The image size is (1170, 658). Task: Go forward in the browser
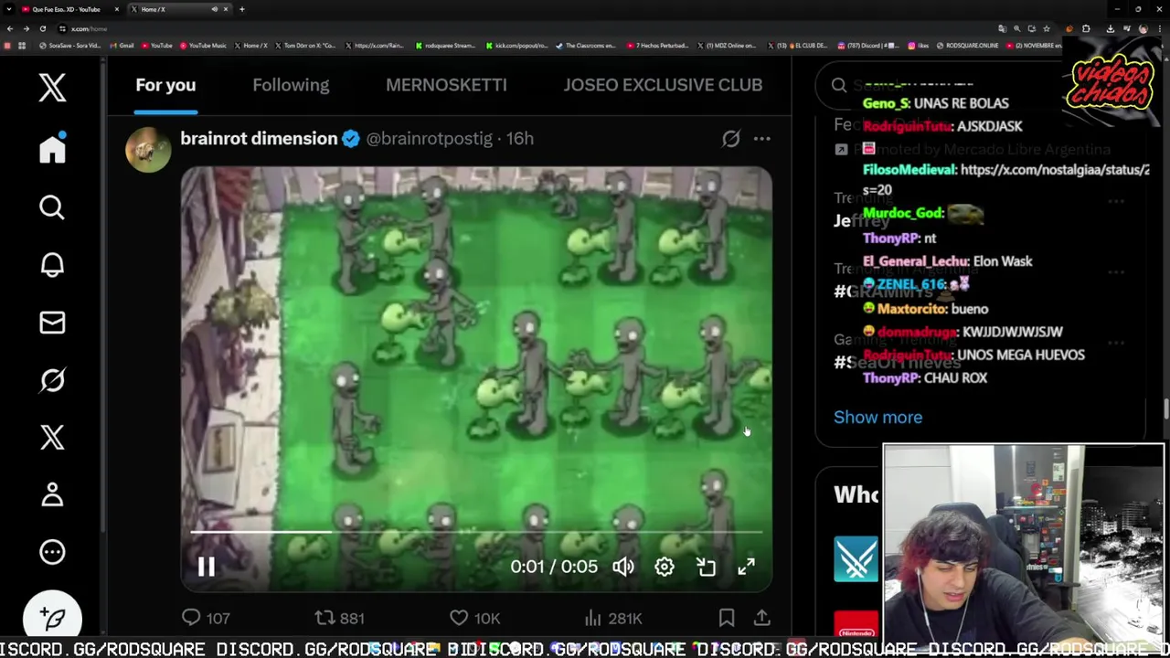click(x=27, y=28)
